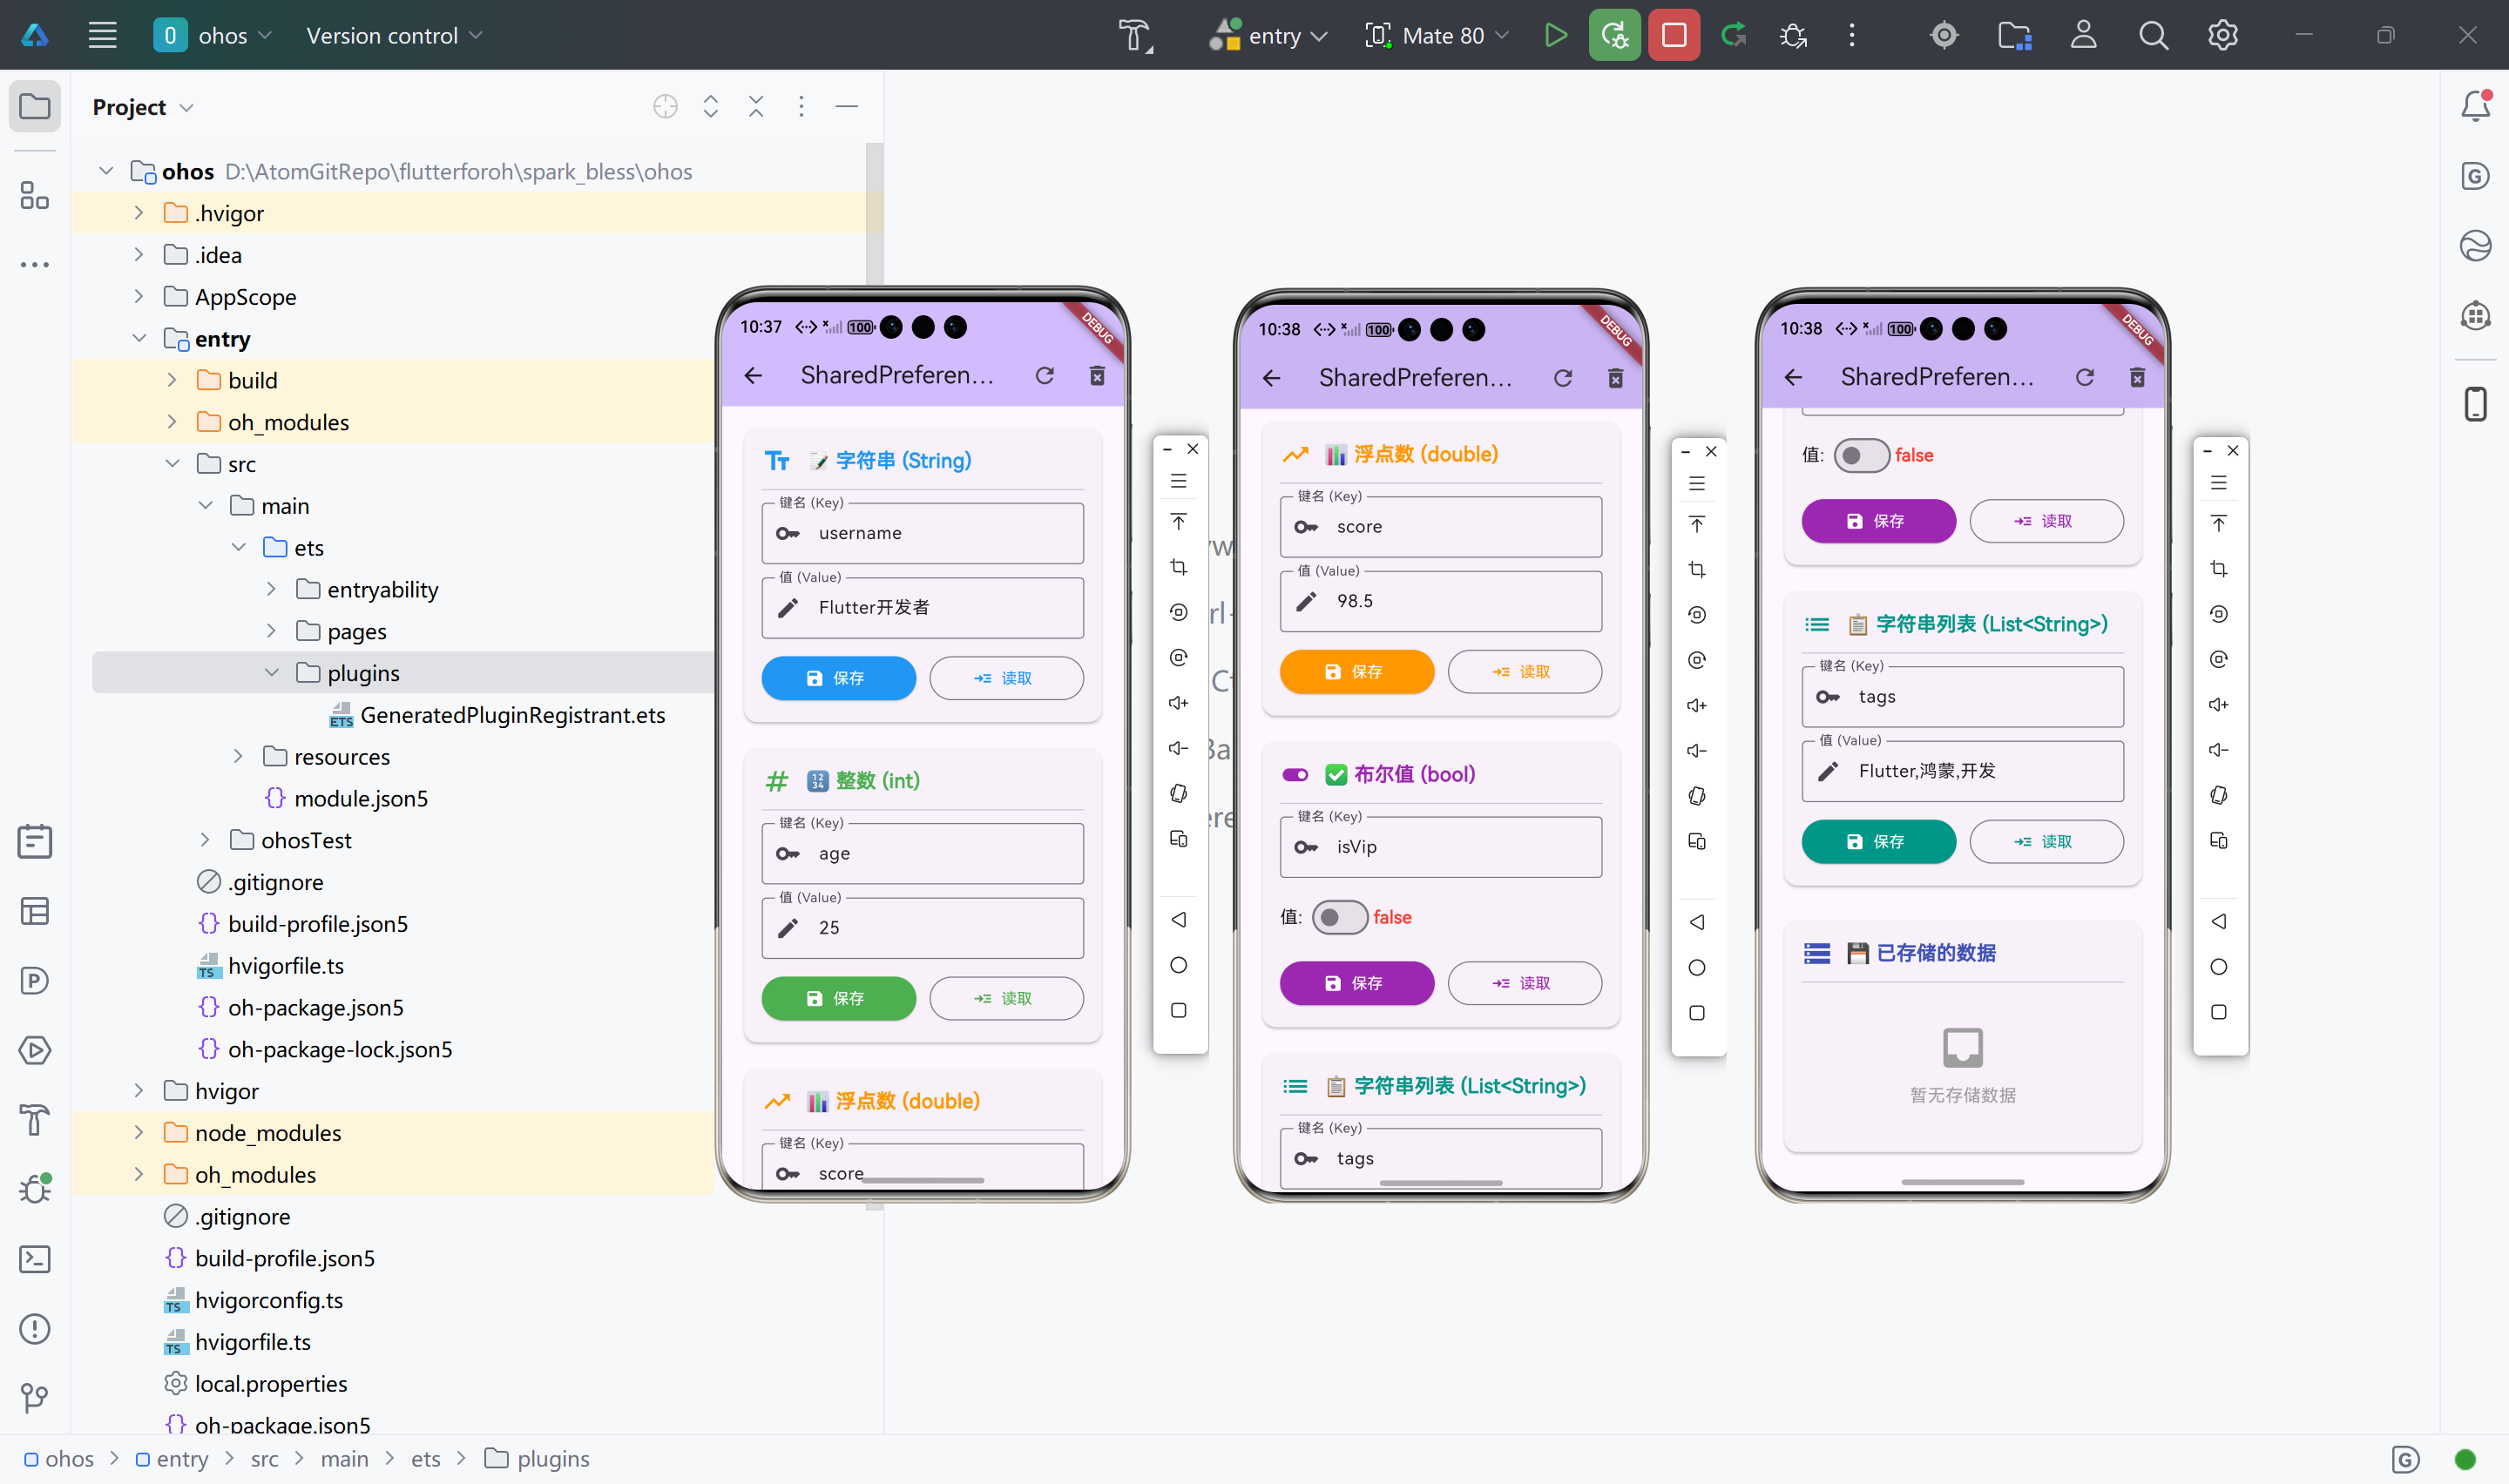Click the username key input field
Image resolution: width=2509 pixels, height=1484 pixels.
[x=922, y=533]
